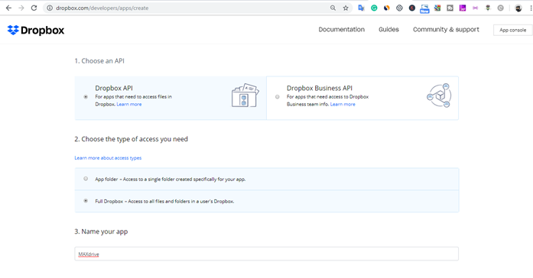The height and width of the screenshot is (278, 533).
Task: Click the '3. Name your app' heading
Action: point(101,231)
